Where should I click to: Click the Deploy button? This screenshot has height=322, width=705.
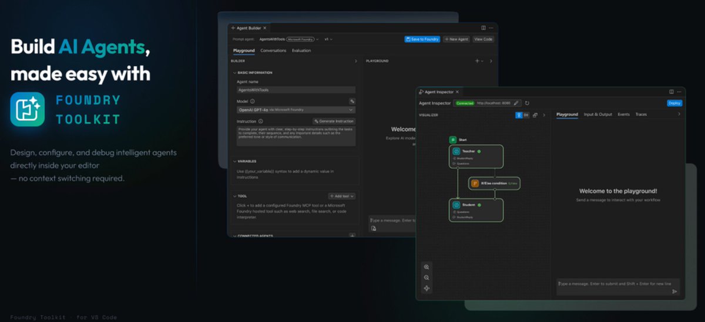click(x=674, y=103)
